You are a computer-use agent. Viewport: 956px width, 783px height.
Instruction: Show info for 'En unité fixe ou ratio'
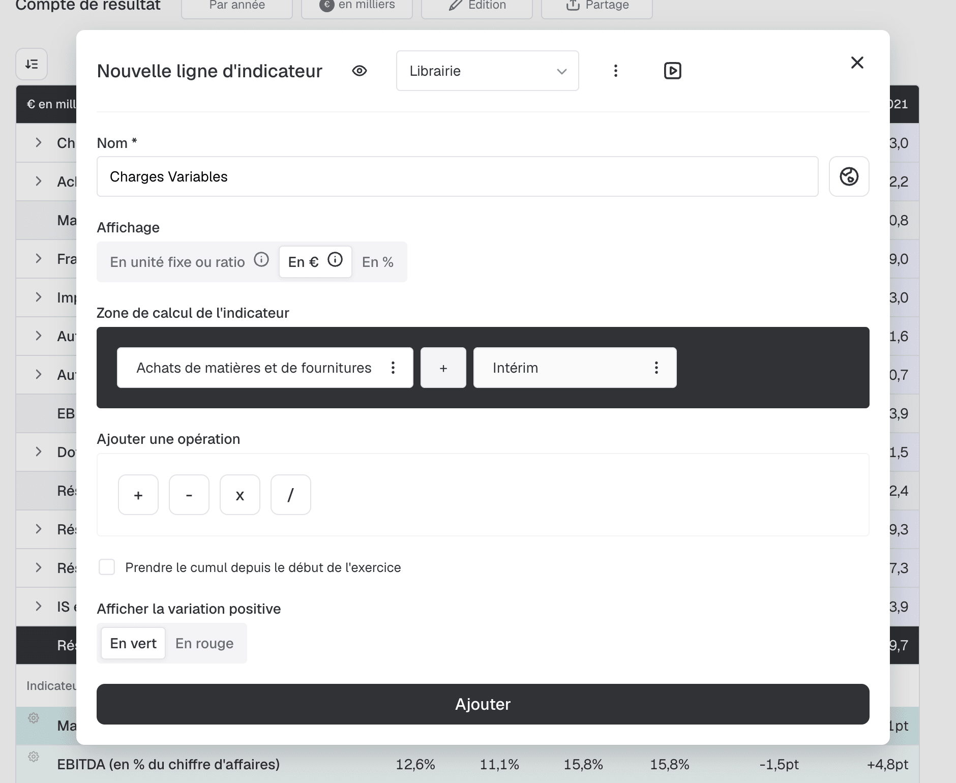point(261,260)
